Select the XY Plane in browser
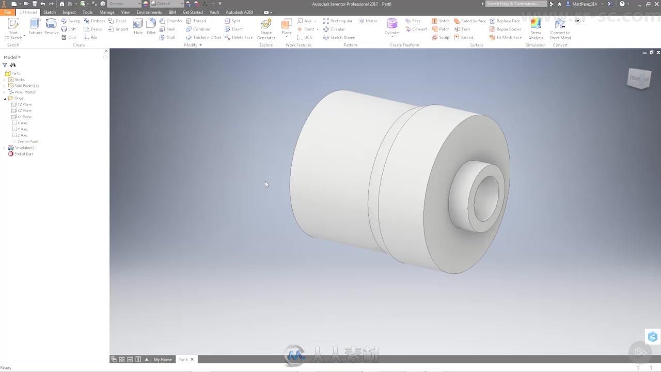This screenshot has height=372, width=661. click(22, 117)
